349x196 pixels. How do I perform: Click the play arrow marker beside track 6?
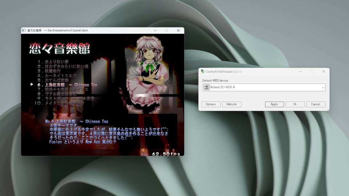pyautogui.click(x=32, y=85)
